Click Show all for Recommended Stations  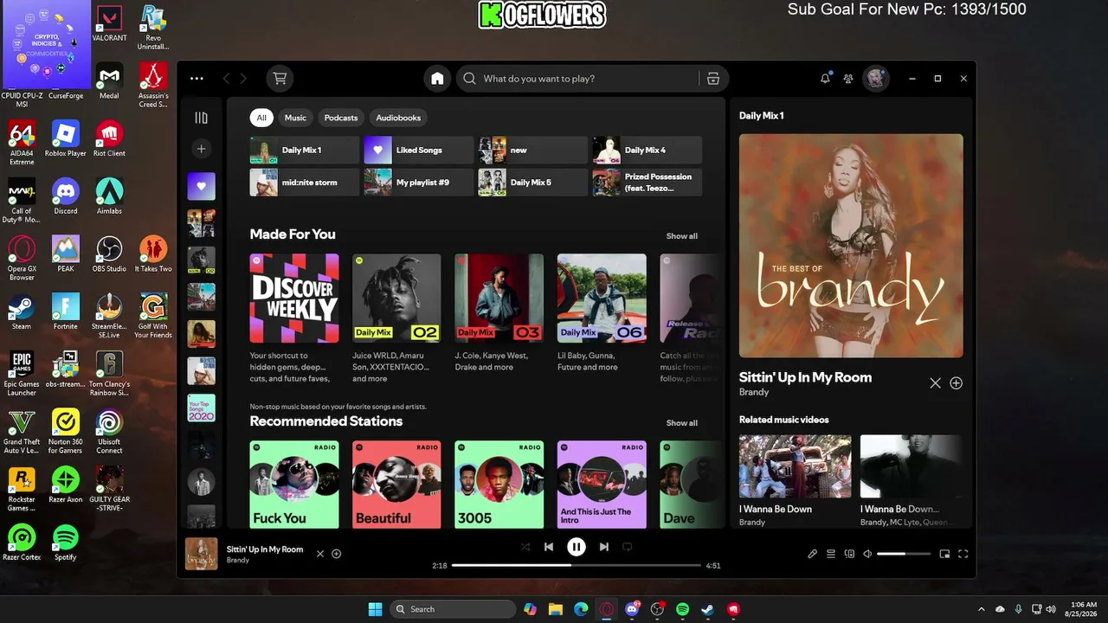(681, 423)
